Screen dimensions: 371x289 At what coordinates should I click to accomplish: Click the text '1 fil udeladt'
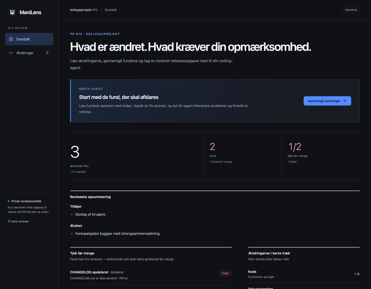(x=78, y=172)
